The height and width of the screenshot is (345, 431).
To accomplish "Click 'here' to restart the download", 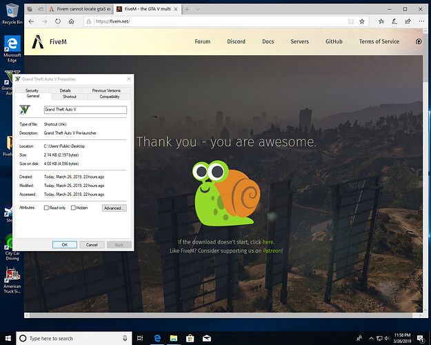I will [268, 242].
